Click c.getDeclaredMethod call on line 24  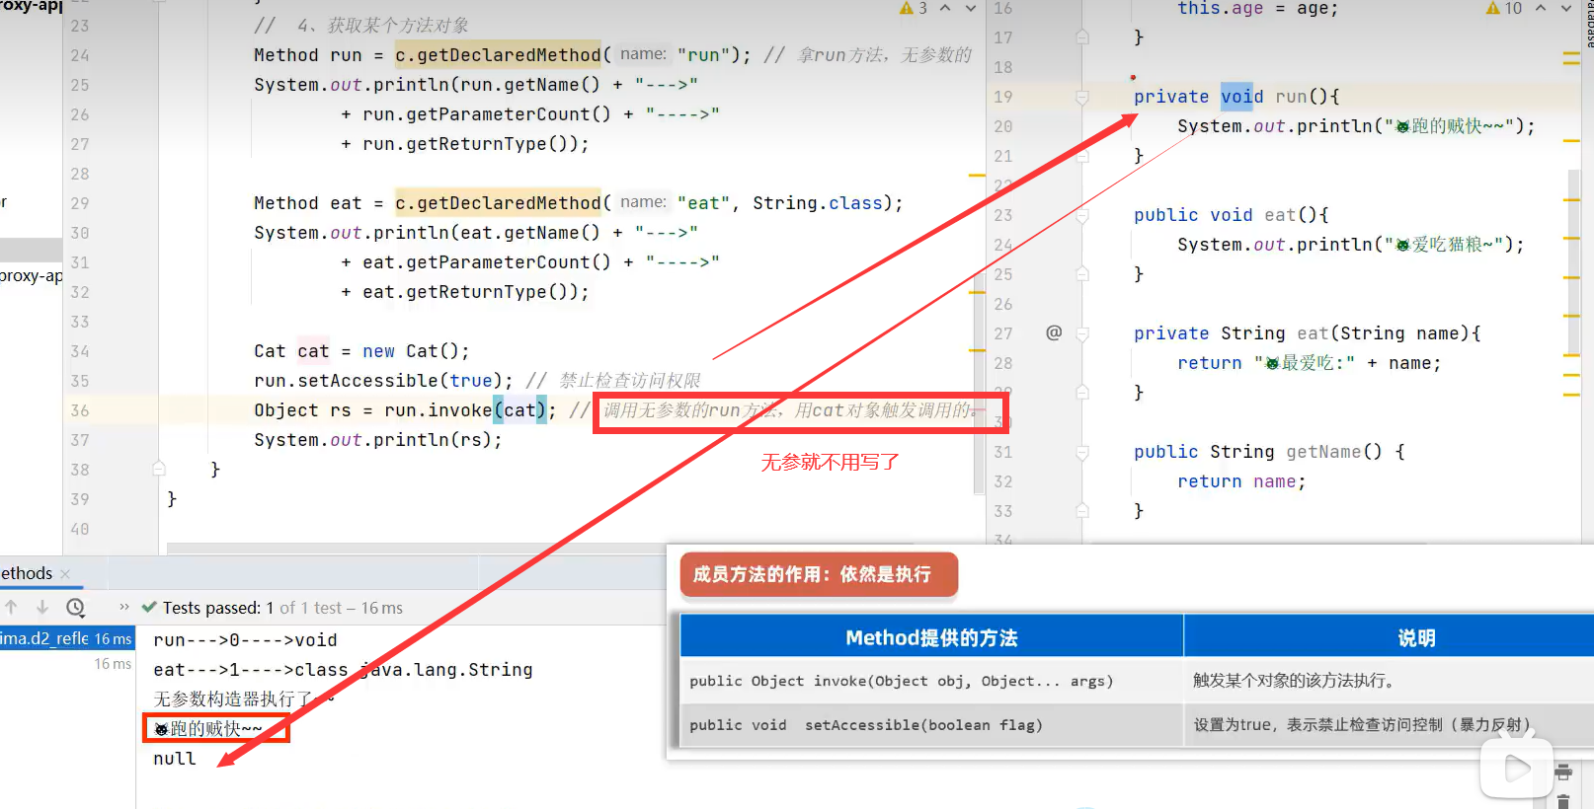(x=498, y=55)
